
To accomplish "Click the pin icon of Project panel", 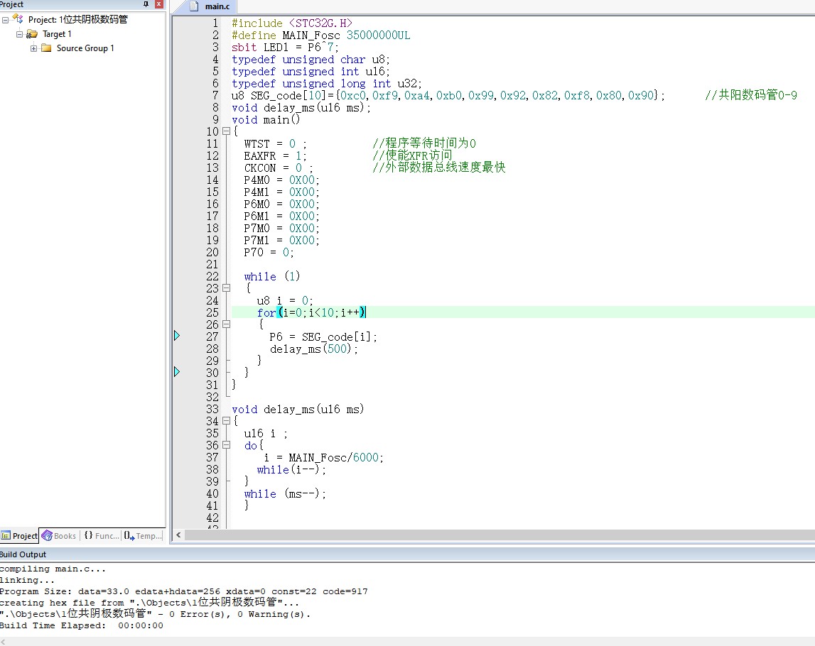I will pos(146,4).
